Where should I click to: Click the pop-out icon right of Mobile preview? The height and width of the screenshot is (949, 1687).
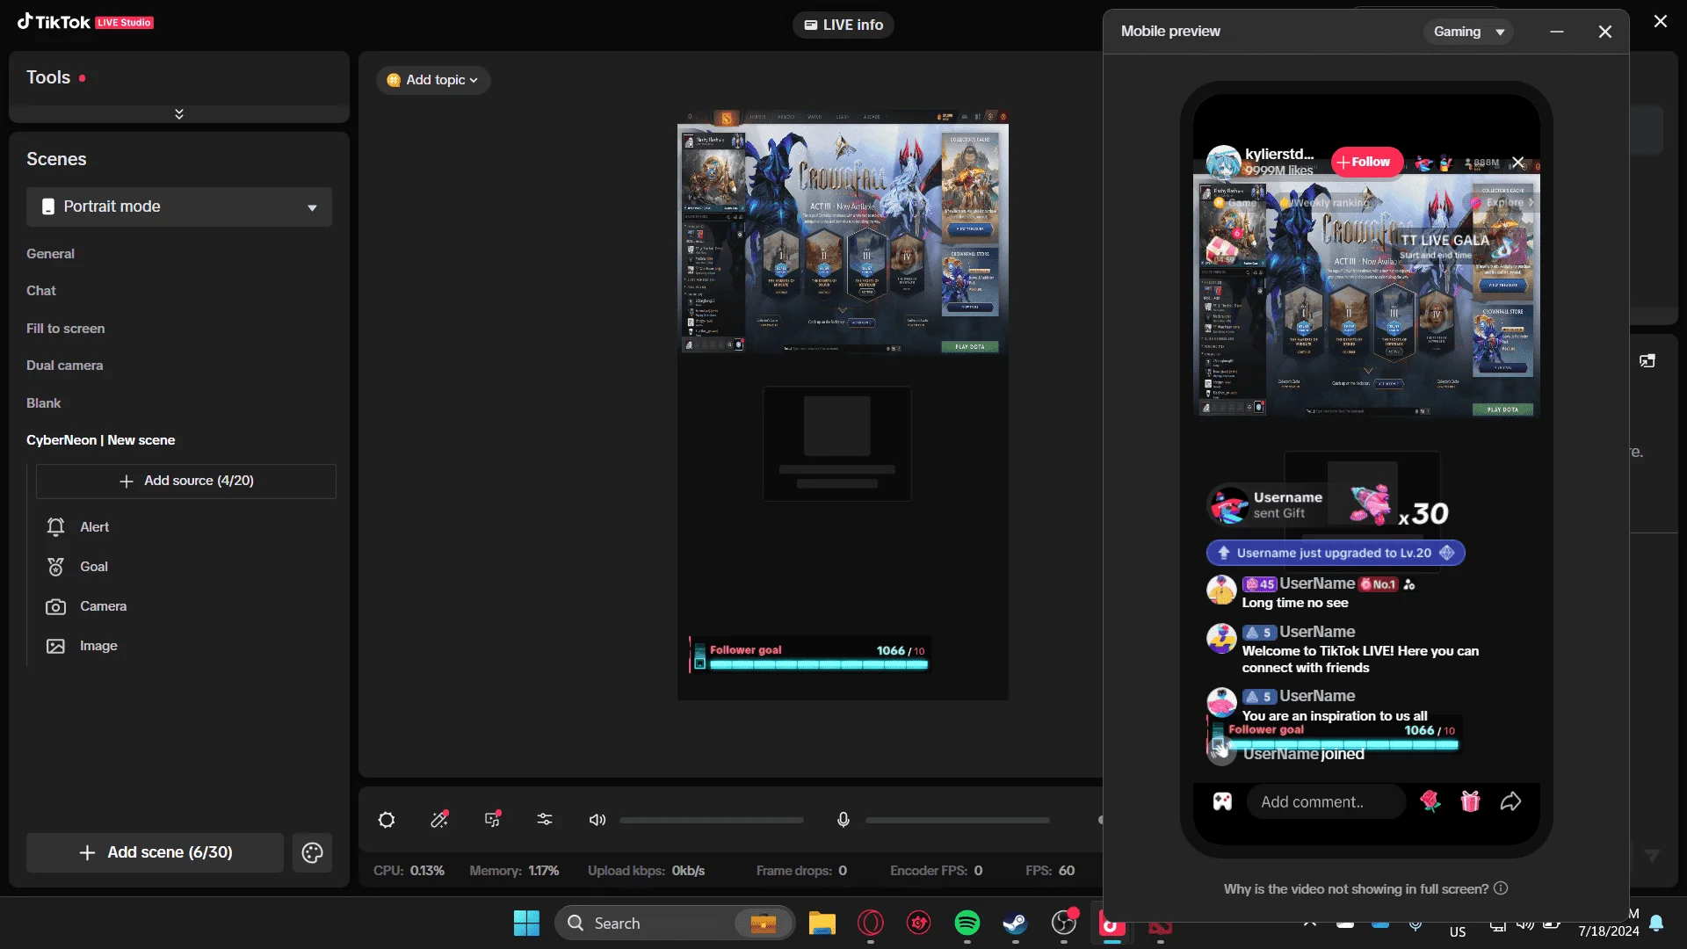1647,361
